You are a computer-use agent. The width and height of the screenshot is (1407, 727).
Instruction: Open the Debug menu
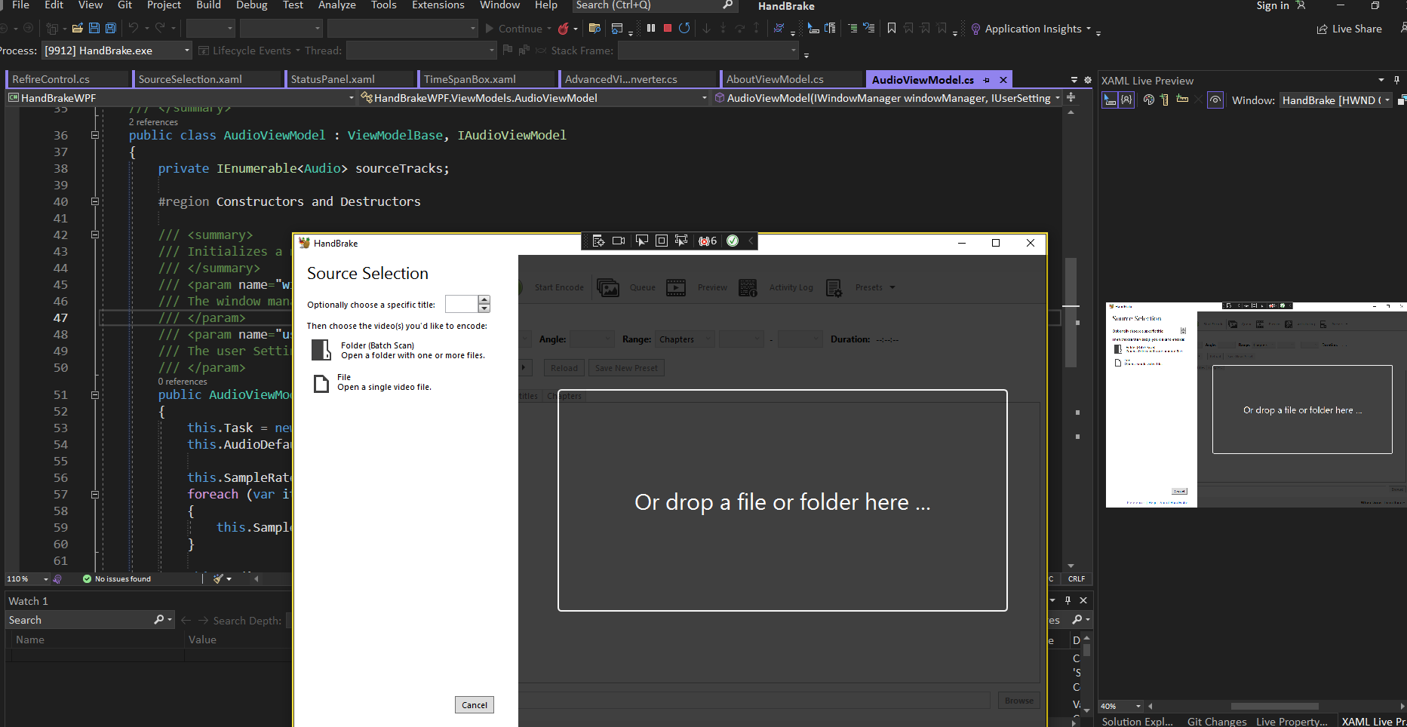(251, 5)
